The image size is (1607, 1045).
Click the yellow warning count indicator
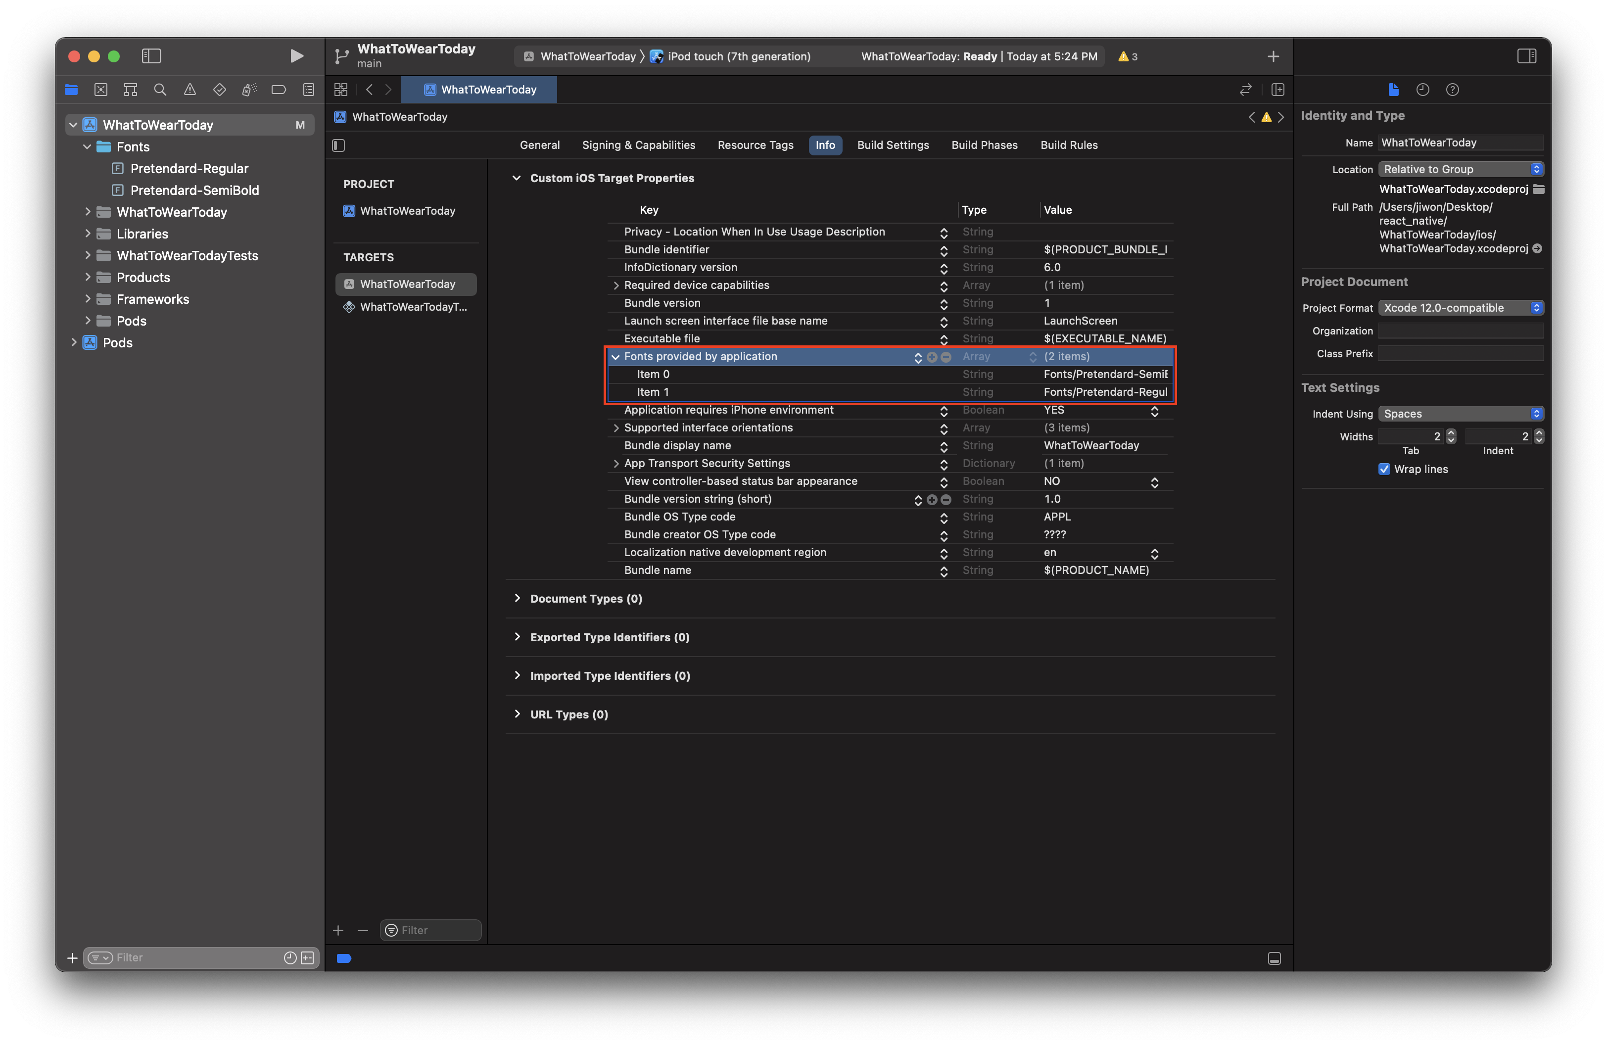pos(1128,57)
